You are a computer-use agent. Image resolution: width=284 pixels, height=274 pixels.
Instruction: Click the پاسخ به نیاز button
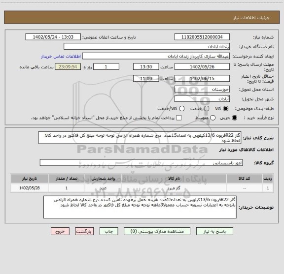[x=214, y=231]
